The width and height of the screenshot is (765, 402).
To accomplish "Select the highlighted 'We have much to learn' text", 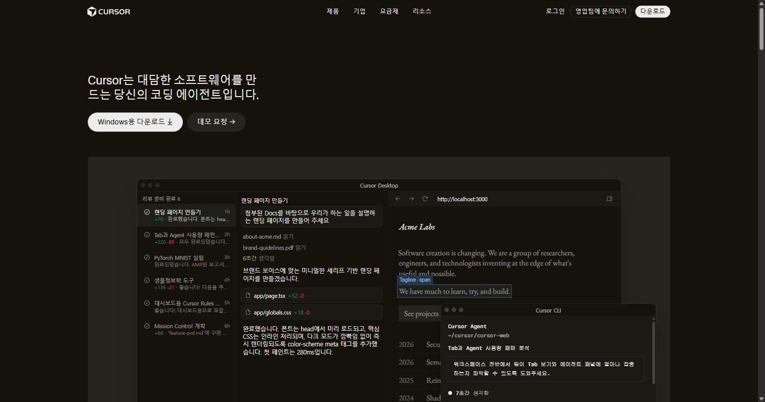I will 454,291.
